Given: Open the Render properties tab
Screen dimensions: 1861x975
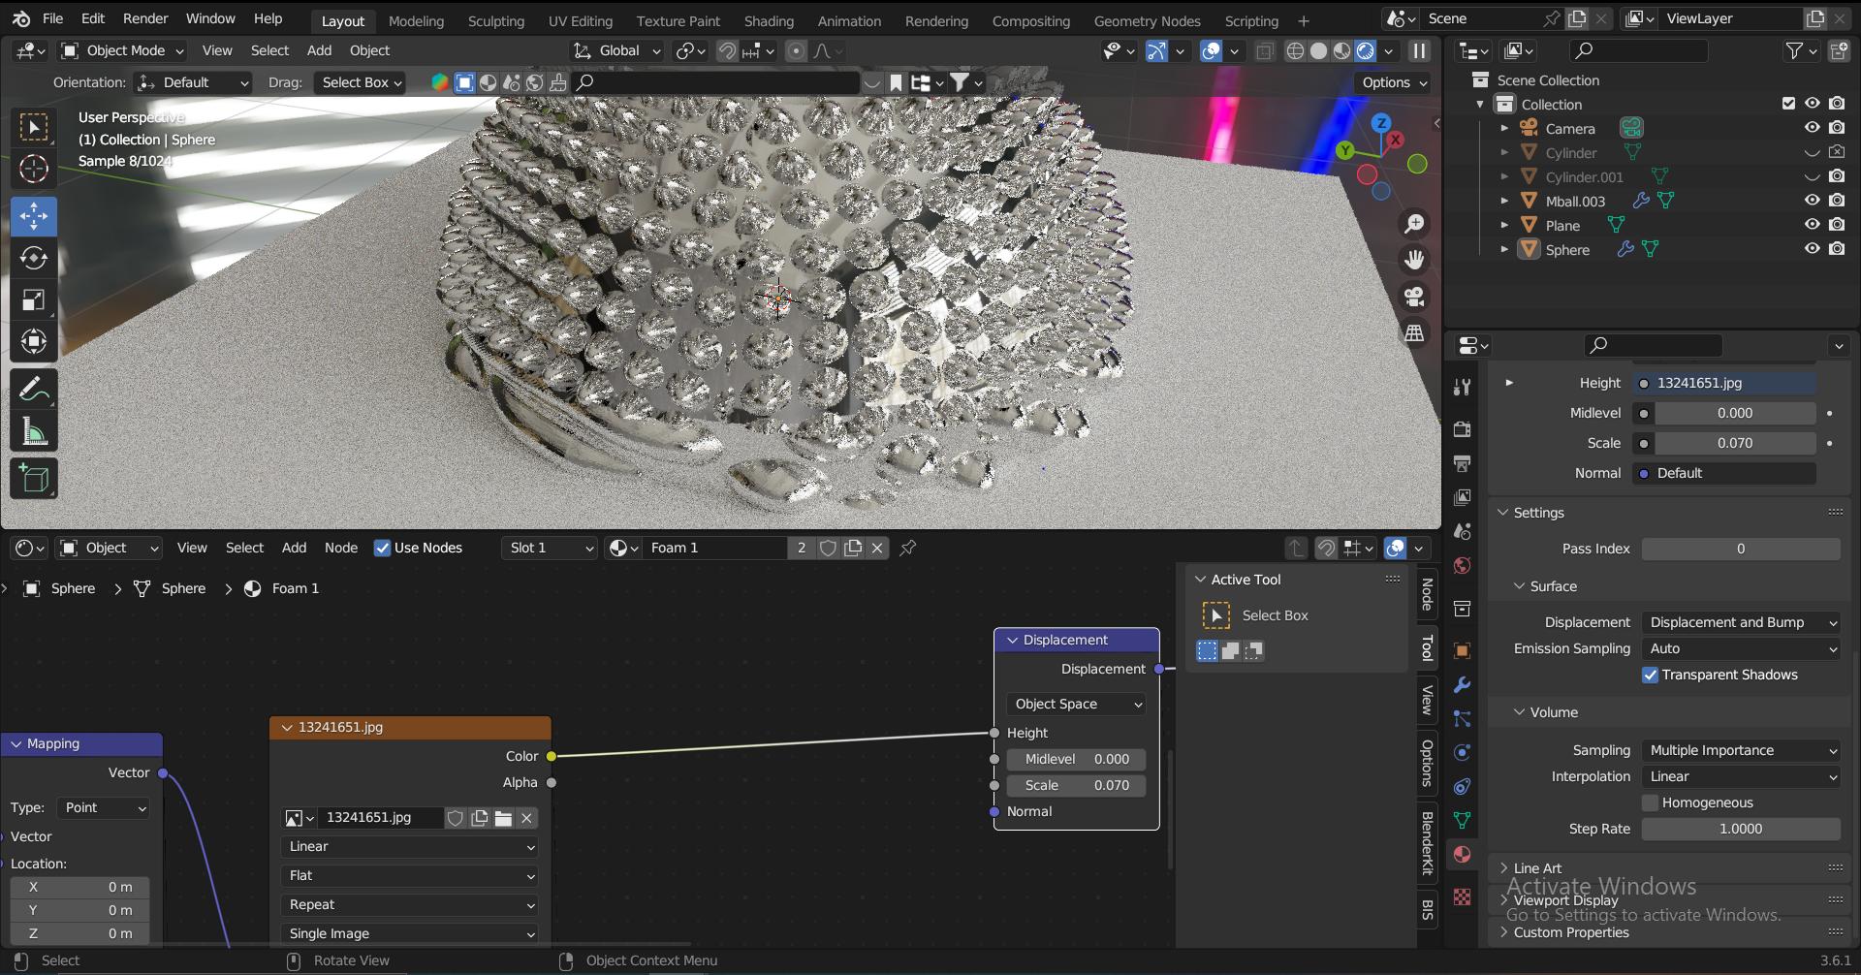Looking at the screenshot, I should (x=1462, y=428).
